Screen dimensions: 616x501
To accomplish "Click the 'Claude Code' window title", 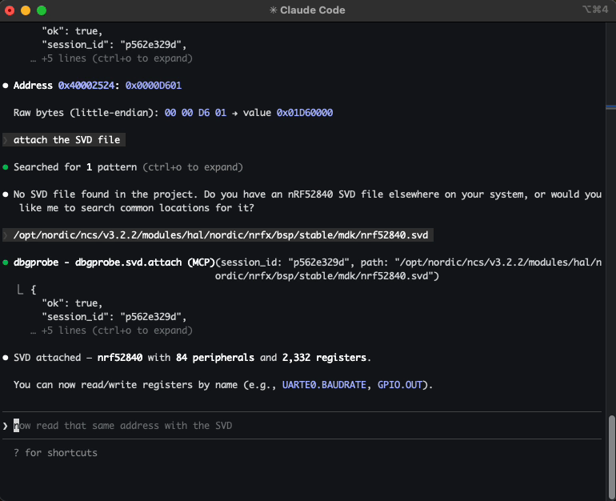I will [x=312, y=10].
